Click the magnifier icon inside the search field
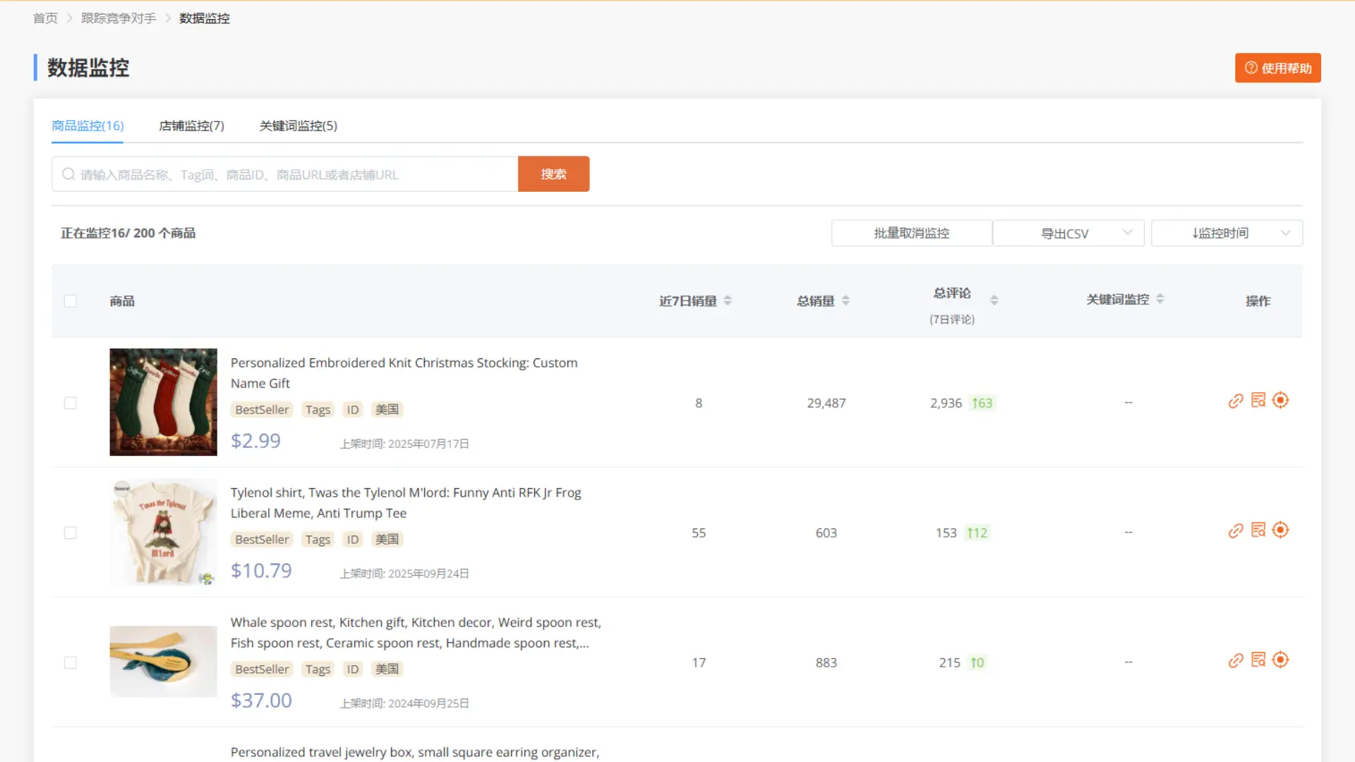The width and height of the screenshot is (1355, 762). 68,174
